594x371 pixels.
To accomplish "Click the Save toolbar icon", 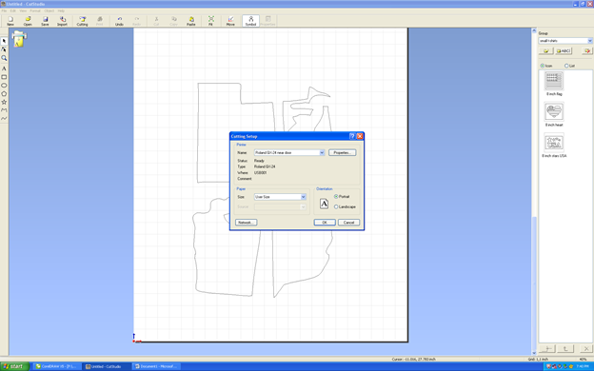I will pos(45,21).
